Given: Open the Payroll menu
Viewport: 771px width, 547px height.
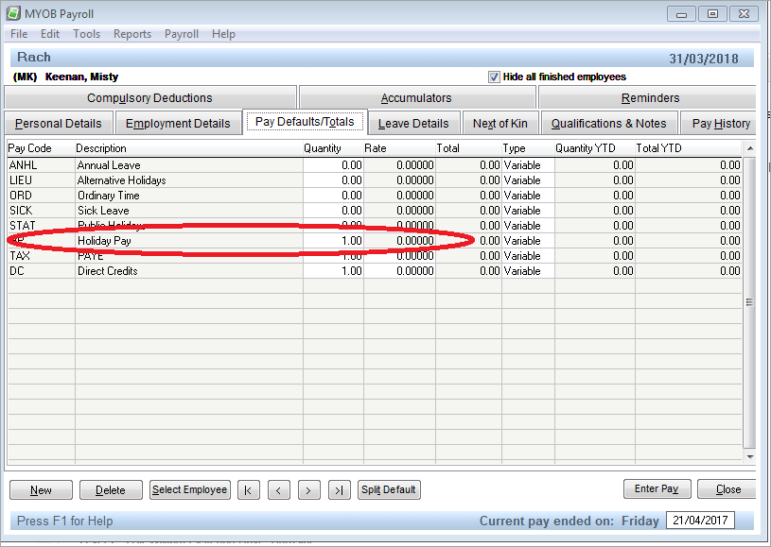Looking at the screenshot, I should [182, 34].
